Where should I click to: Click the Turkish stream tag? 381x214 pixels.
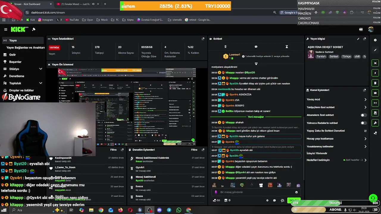(x=321, y=56)
